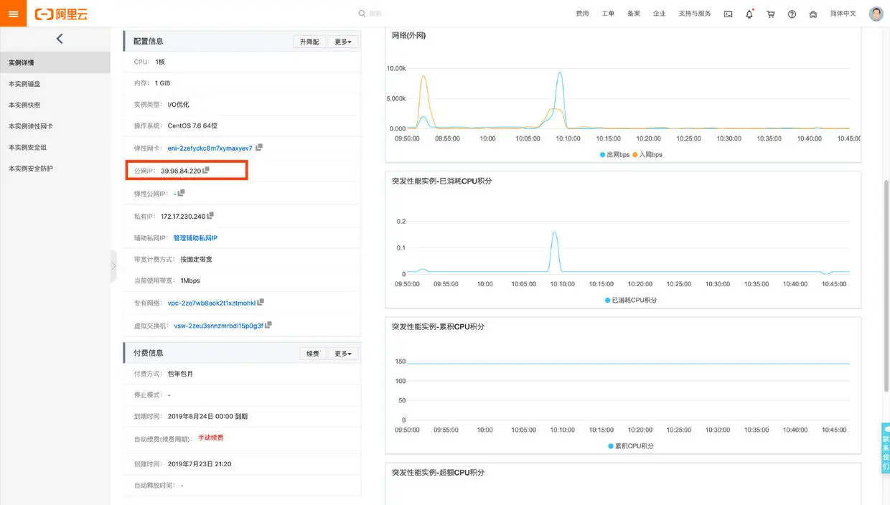Toggle the 入网bps legend series
The image size is (890, 505).
click(647, 154)
